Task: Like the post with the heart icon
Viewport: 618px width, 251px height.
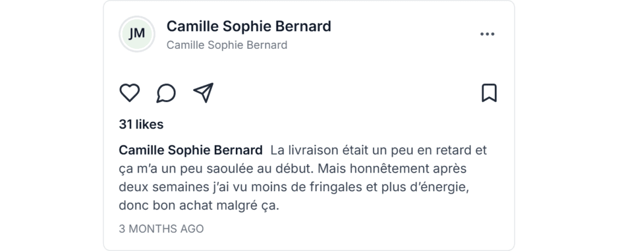Action: coord(129,93)
